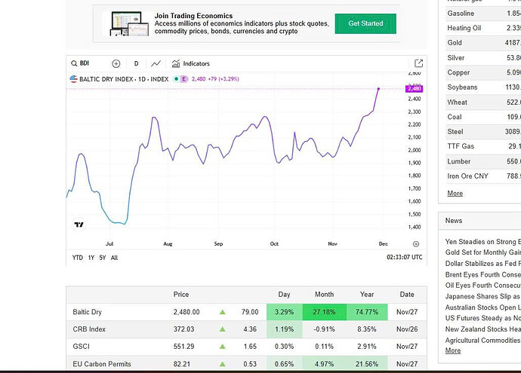Click the add/compare symbol plus icon

[116, 64]
